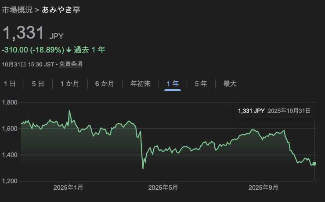325x202 pixels.
Task: Show the 最大 time range
Action: 230,84
